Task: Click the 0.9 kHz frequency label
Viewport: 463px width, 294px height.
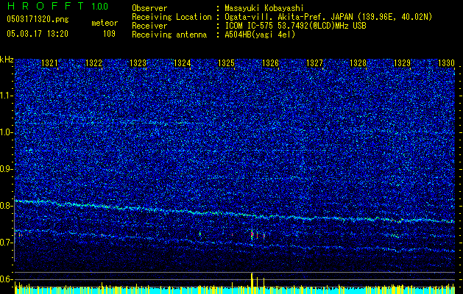Action: click(7, 169)
